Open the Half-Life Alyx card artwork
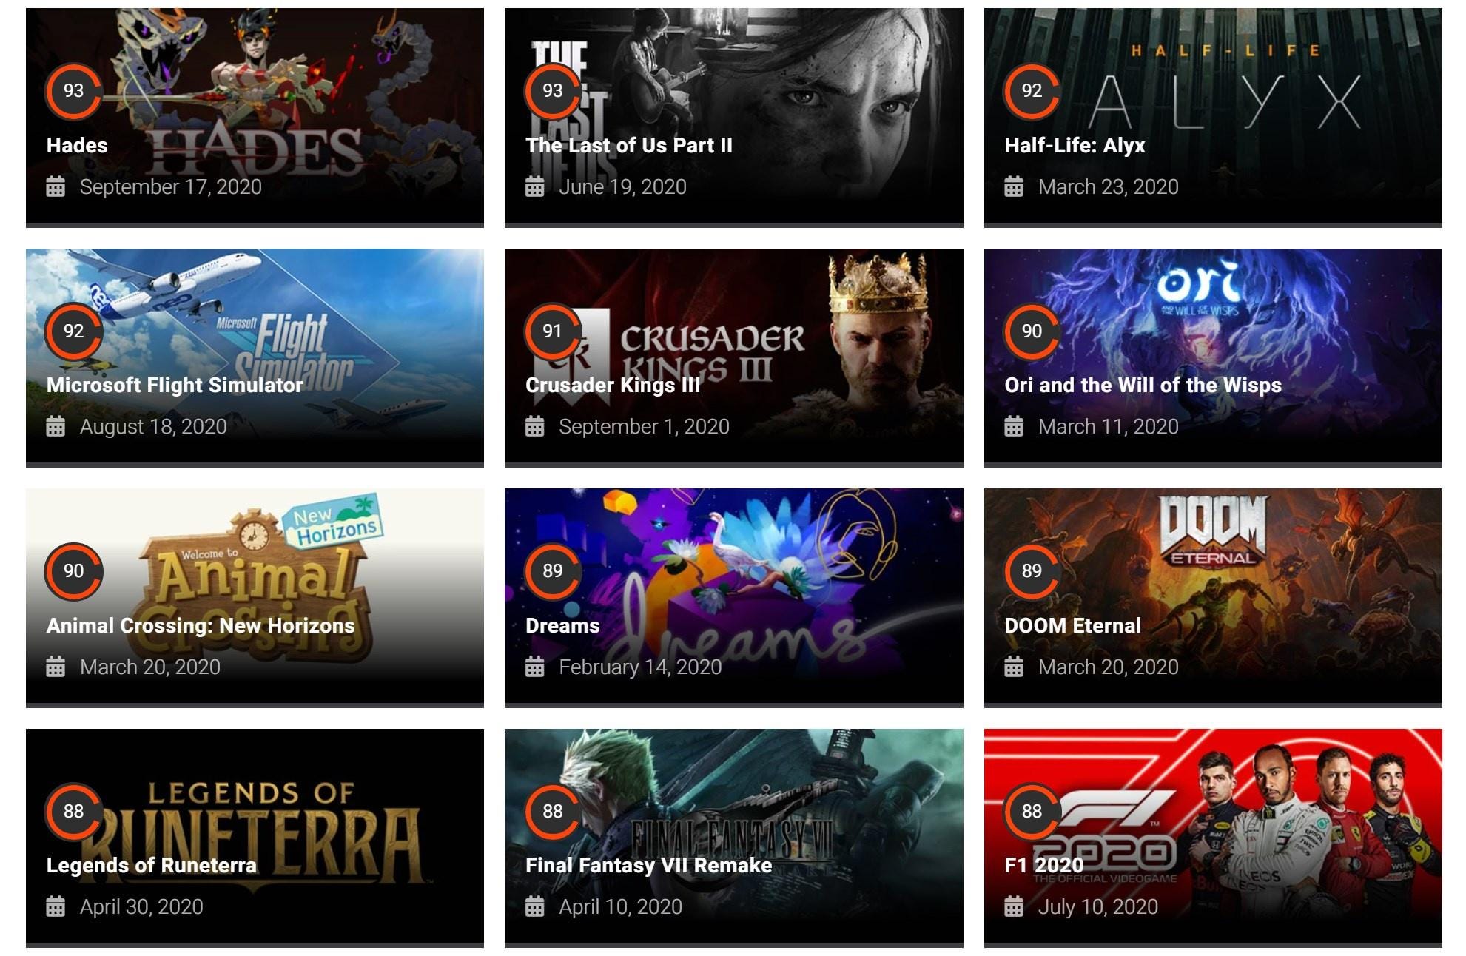 pyautogui.click(x=1213, y=117)
